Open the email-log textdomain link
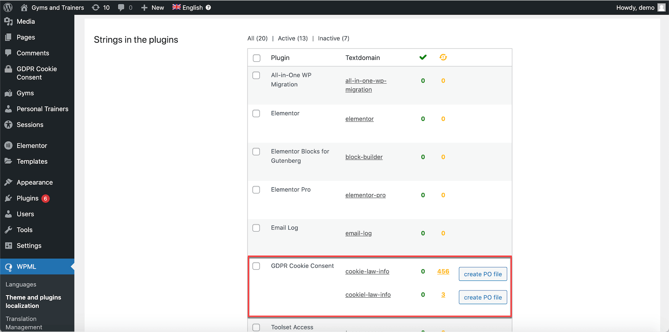 (359, 233)
